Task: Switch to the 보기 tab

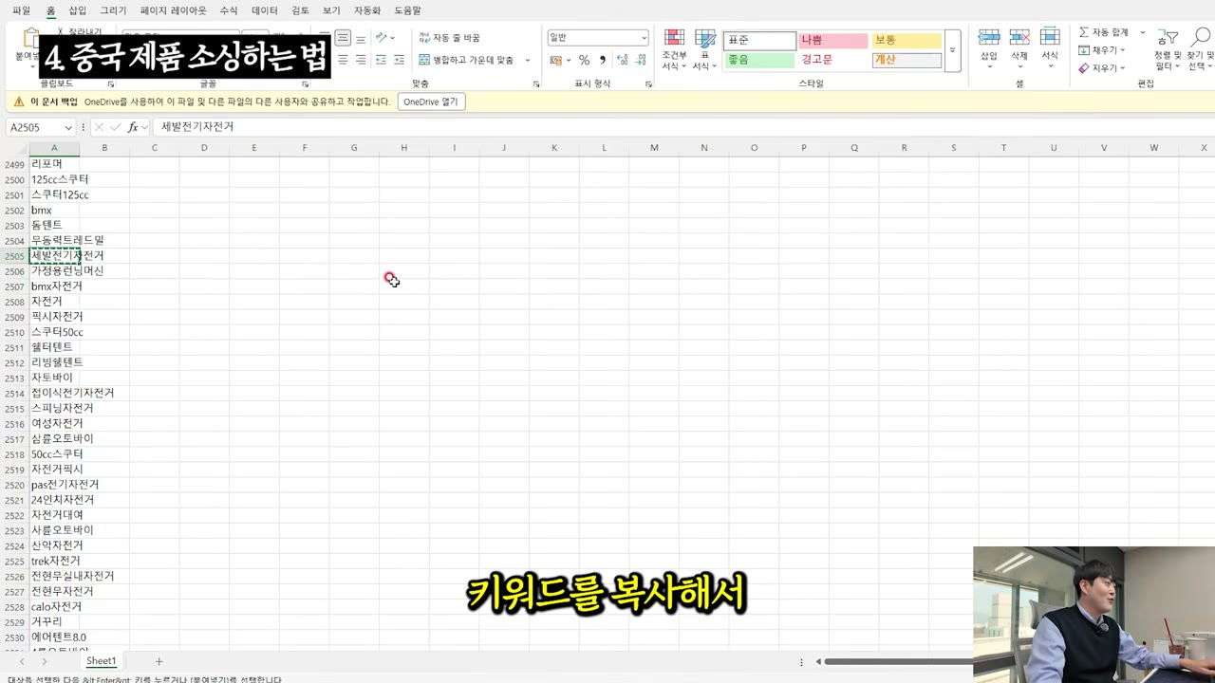Action: [x=331, y=10]
